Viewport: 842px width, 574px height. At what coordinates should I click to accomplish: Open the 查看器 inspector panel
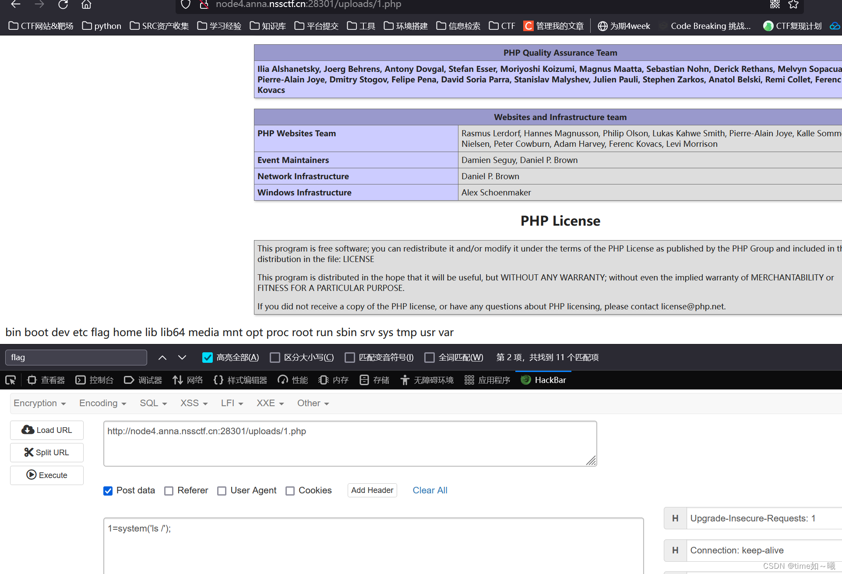46,380
